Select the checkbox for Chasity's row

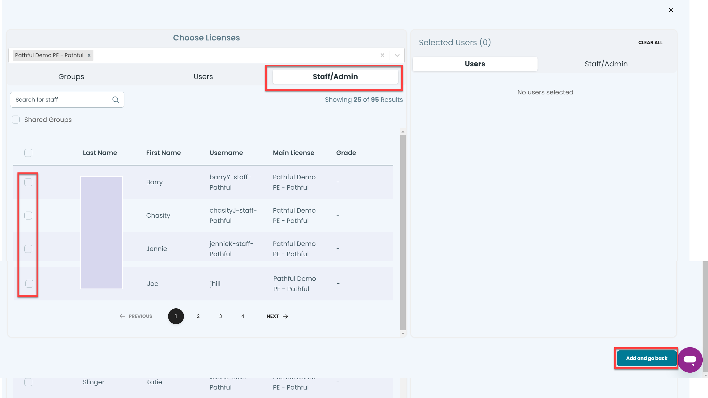click(x=28, y=216)
